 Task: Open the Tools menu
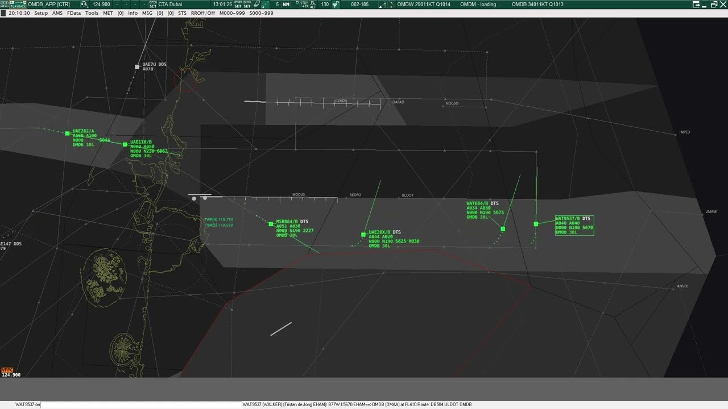point(92,12)
